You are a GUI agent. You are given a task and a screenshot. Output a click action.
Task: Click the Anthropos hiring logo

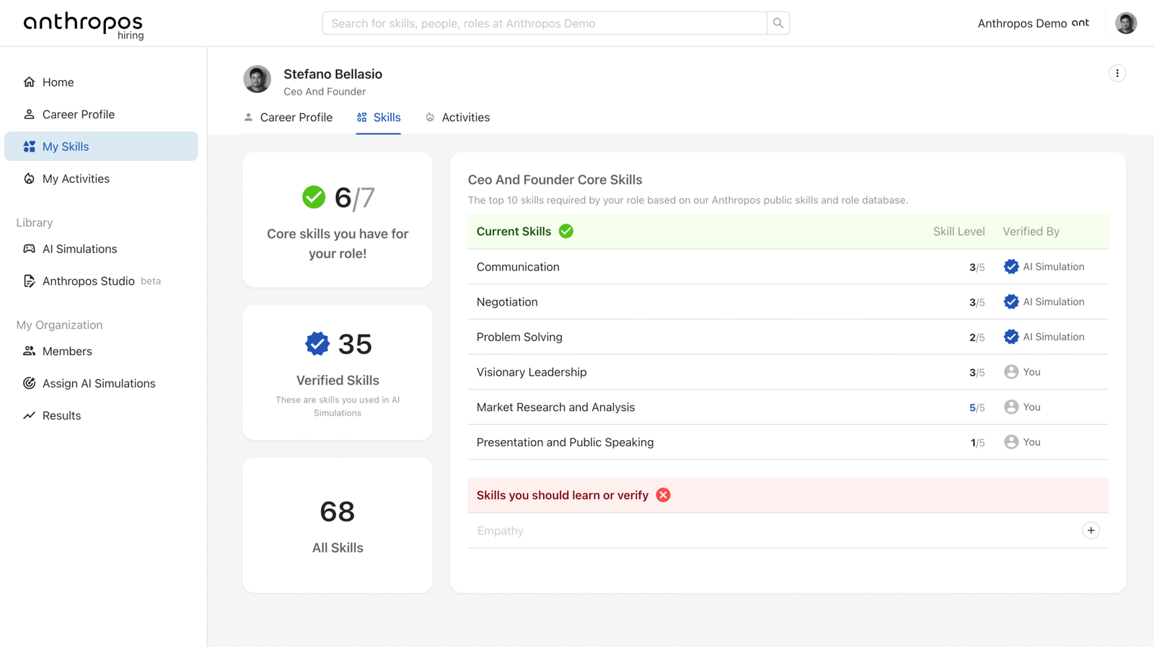[84, 25]
